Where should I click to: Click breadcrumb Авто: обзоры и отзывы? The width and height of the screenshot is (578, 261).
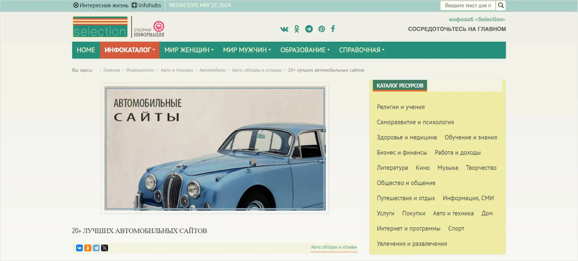point(257,70)
